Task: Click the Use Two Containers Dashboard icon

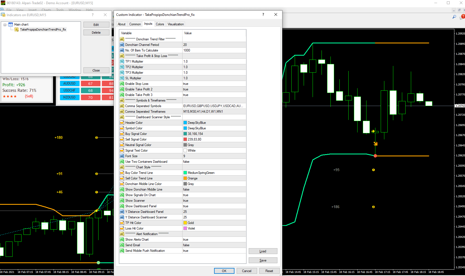Action: tap(122, 162)
